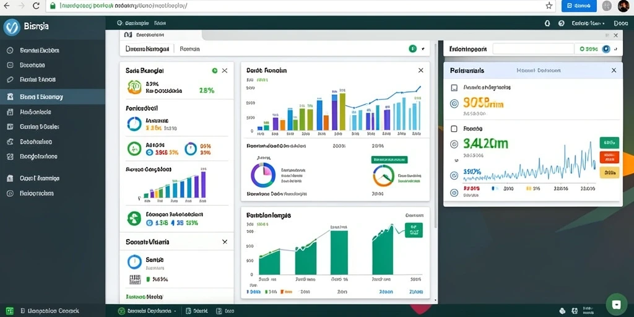The height and width of the screenshot is (317, 634).
Task: Click the green fan icon in left card
Action: pyautogui.click(x=134, y=219)
